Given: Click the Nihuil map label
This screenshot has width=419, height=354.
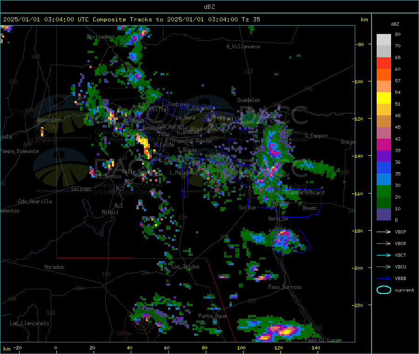Looking at the screenshot, I should pyautogui.click(x=110, y=212).
